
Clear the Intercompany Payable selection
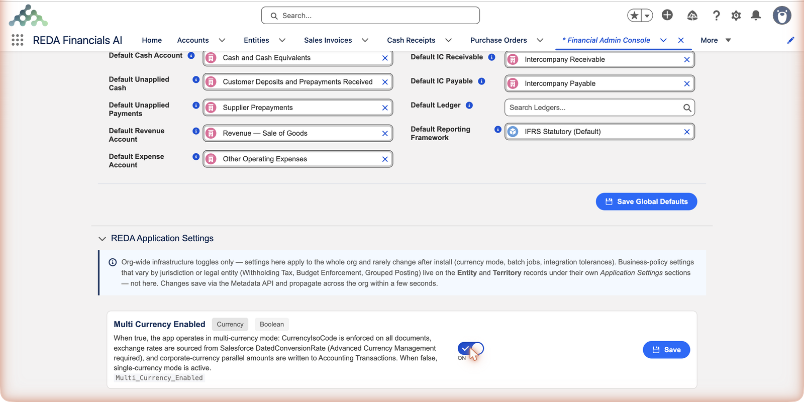click(x=687, y=83)
